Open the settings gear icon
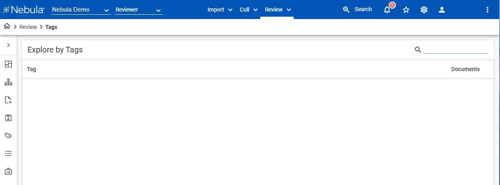The height and width of the screenshot is (185, 500). (424, 10)
